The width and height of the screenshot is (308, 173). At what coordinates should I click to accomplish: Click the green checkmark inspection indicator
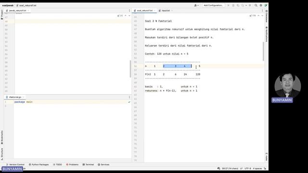(x=129, y=102)
